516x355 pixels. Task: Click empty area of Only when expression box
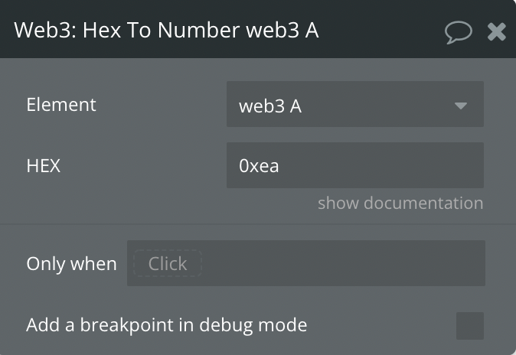[342, 263]
